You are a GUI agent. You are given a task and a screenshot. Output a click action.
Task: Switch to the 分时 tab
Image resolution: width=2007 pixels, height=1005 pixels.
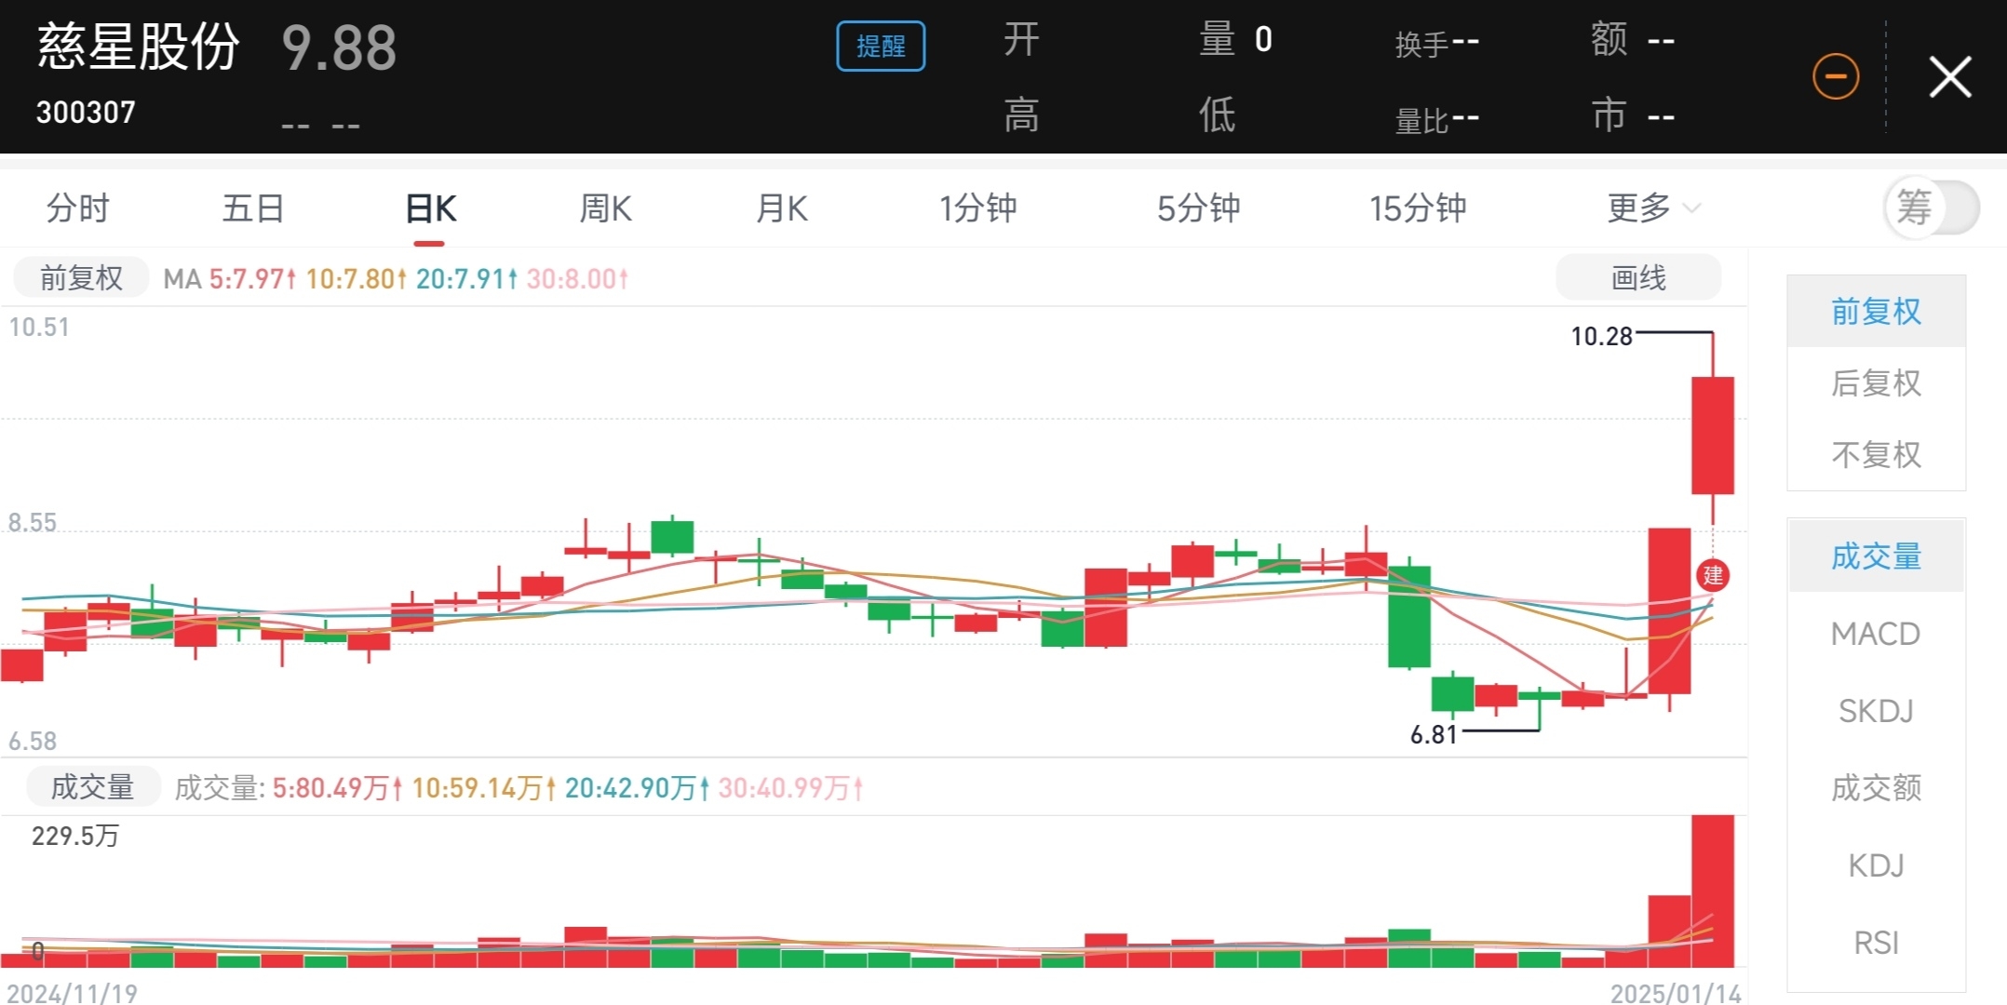point(78,208)
